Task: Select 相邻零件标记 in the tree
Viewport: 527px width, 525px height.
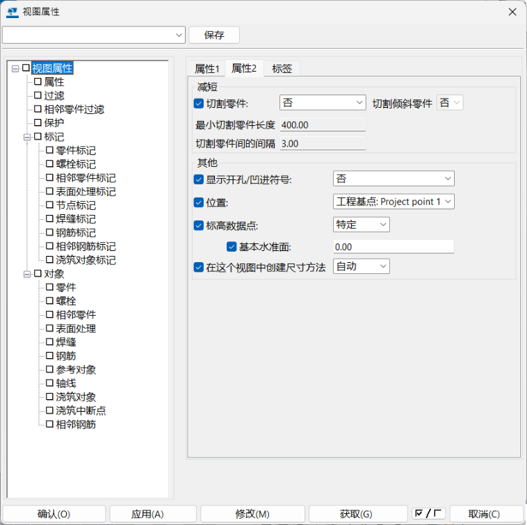Action: 86,178
